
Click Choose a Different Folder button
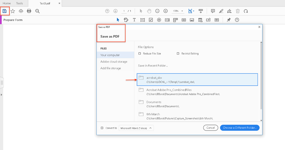tap(240, 128)
